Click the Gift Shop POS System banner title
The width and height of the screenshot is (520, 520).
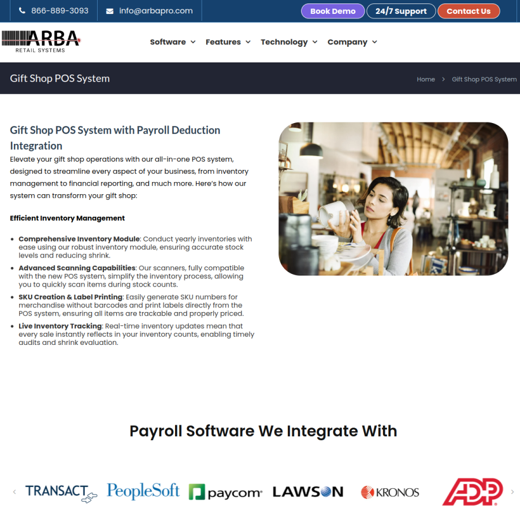coord(60,79)
